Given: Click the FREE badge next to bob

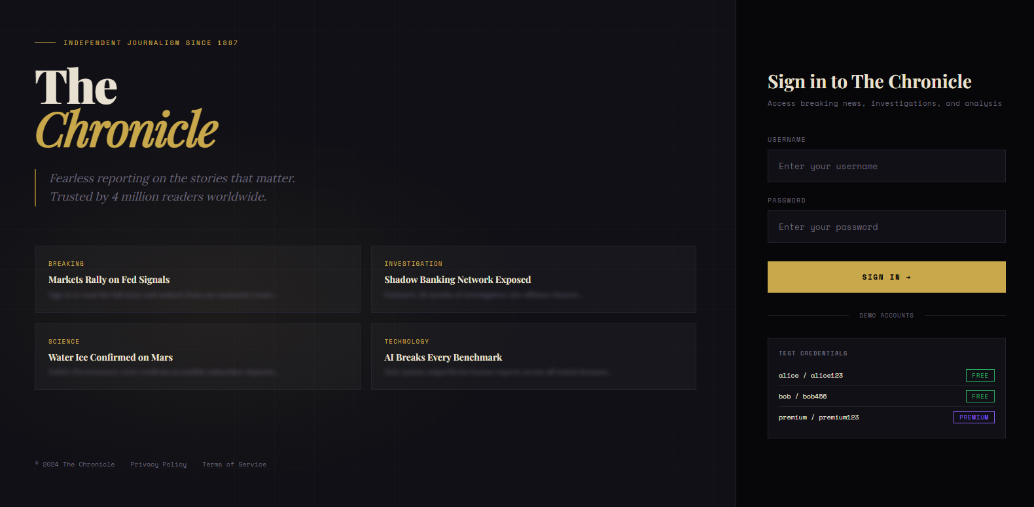Looking at the screenshot, I should pos(980,397).
